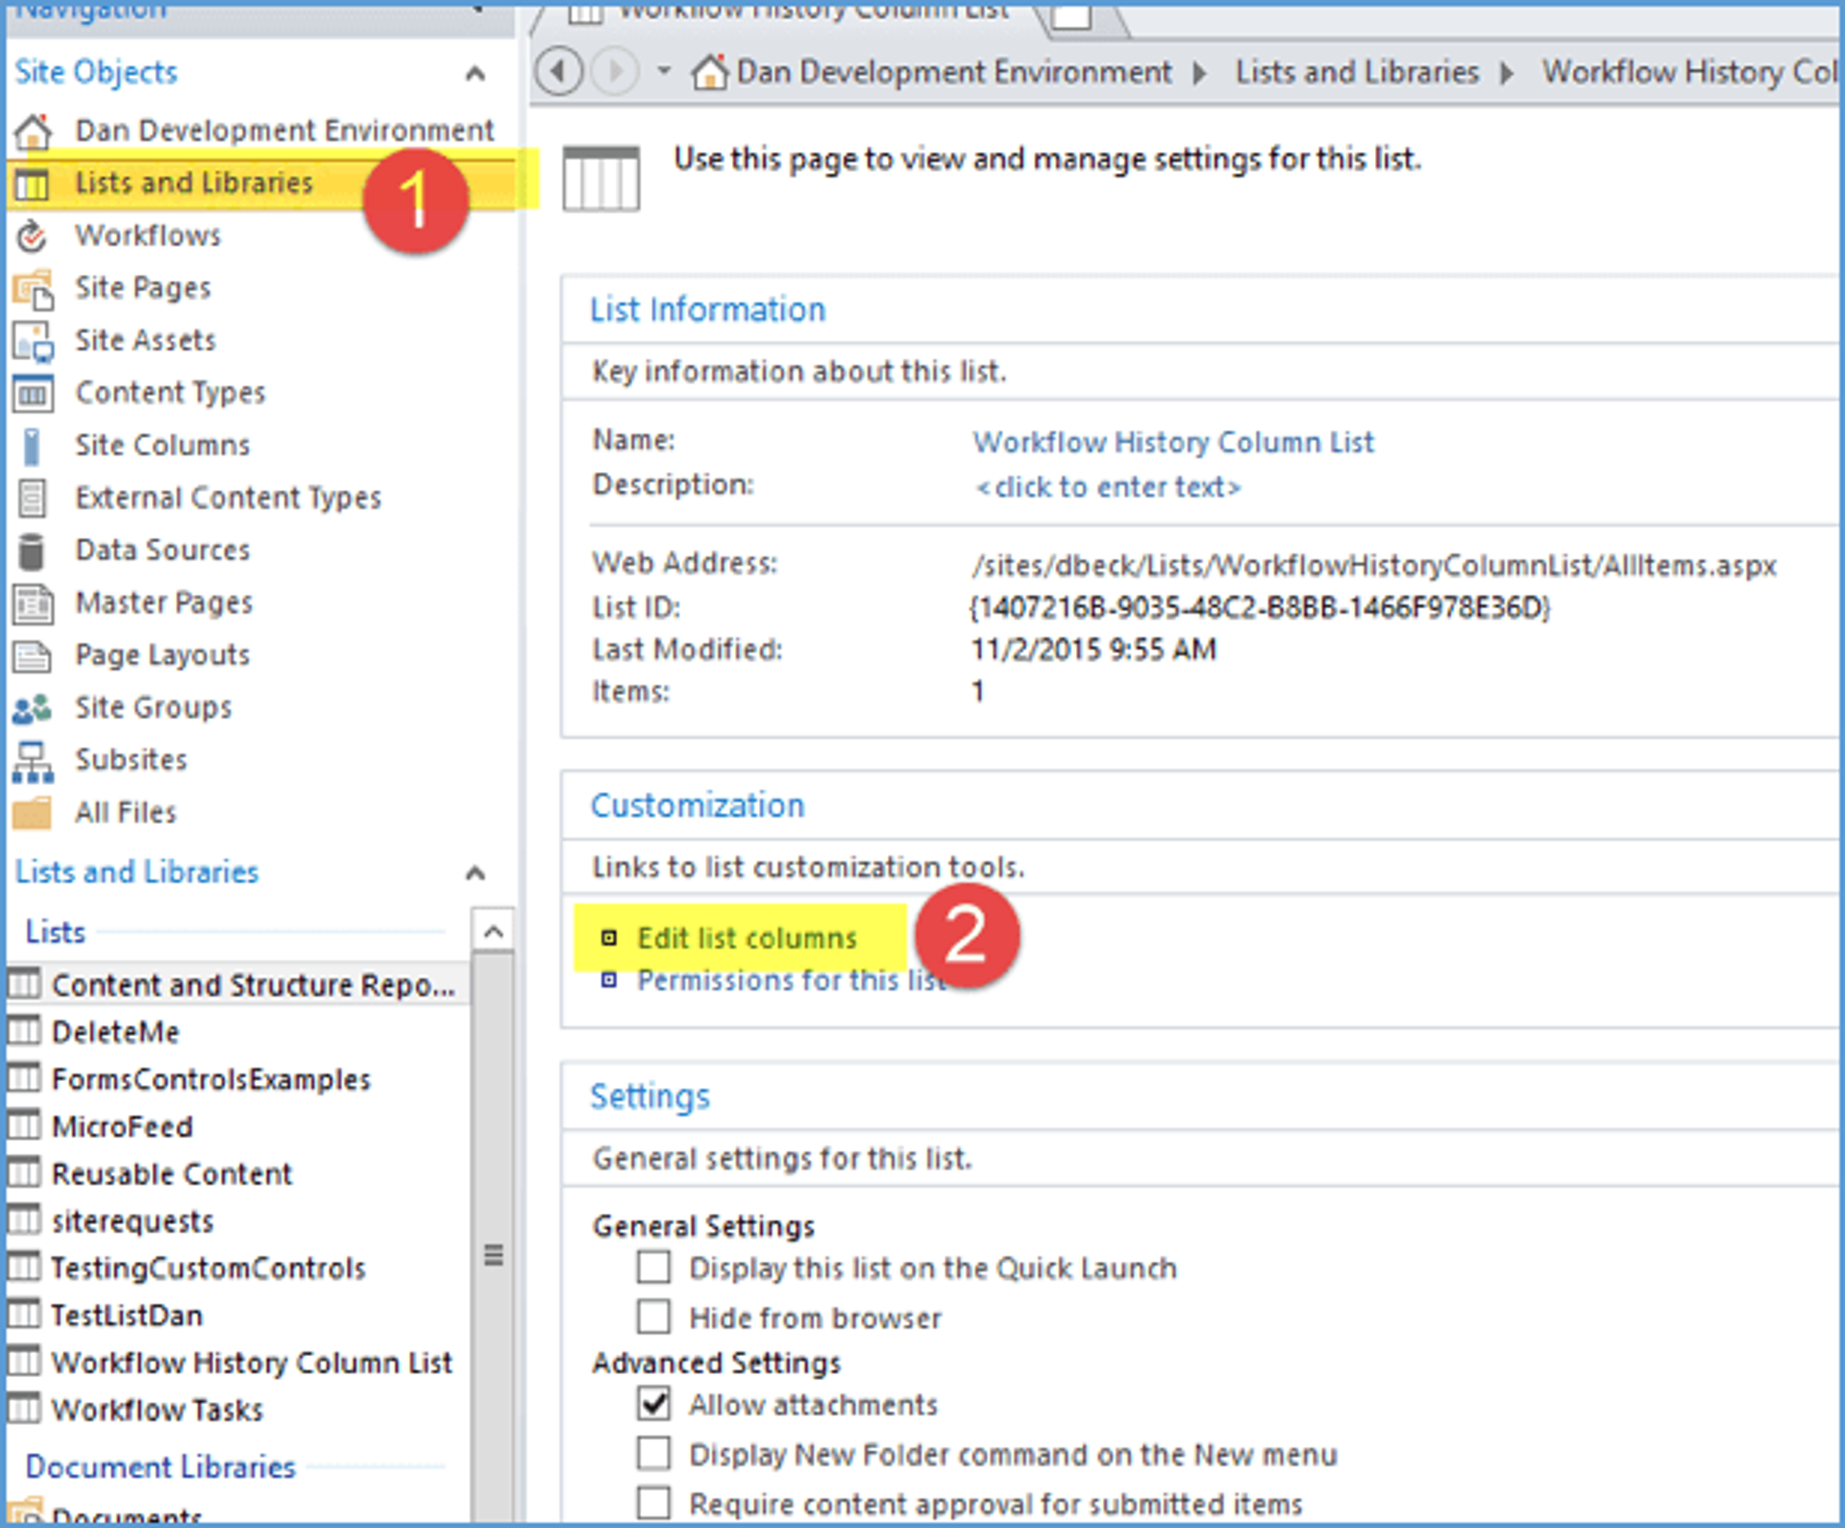The width and height of the screenshot is (1845, 1528).
Task: Click the Workflow Tasks list icon
Action: (24, 1408)
